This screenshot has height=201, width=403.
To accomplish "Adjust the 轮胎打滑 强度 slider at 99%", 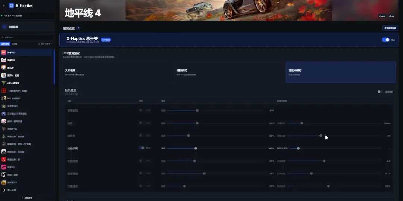I will tap(194, 161).
